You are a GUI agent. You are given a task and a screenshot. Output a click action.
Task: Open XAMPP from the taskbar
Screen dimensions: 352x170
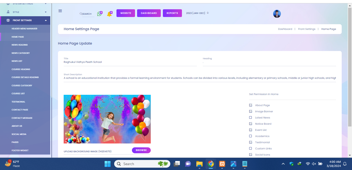point(222,164)
